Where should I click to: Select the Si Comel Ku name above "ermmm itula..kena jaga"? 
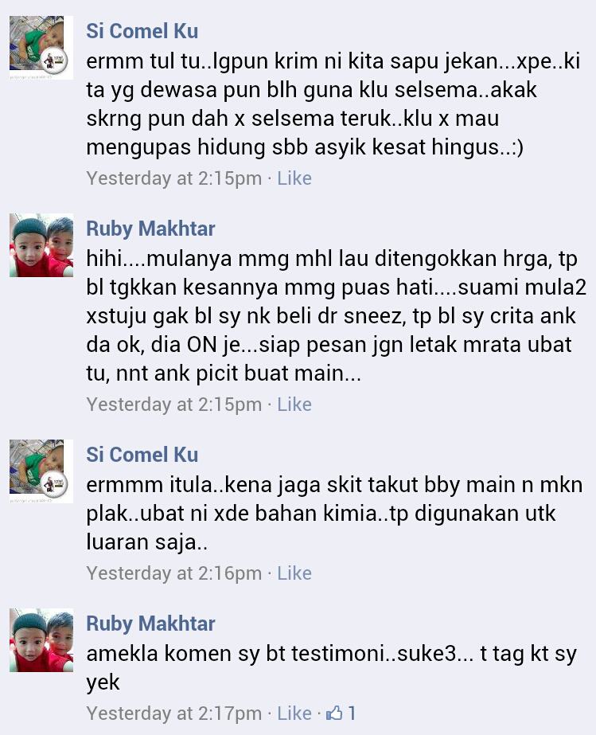[142, 455]
